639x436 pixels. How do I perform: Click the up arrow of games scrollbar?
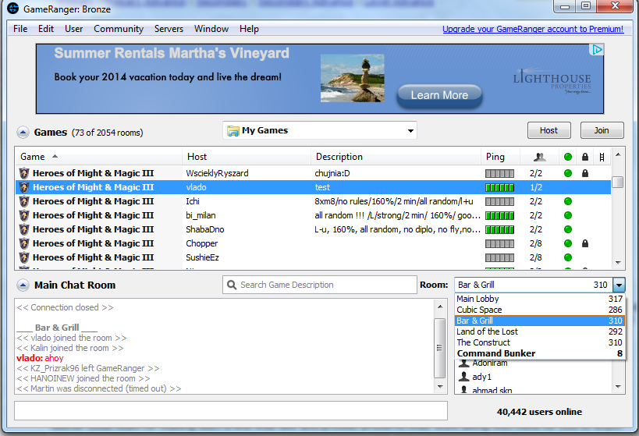618,155
